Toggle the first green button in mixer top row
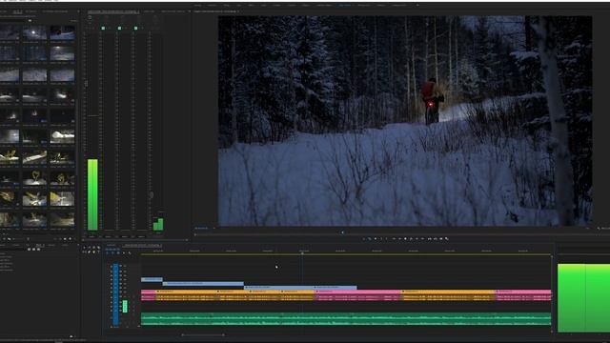 103,28
